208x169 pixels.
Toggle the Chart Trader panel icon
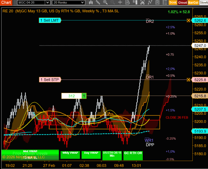tap(135, 2)
